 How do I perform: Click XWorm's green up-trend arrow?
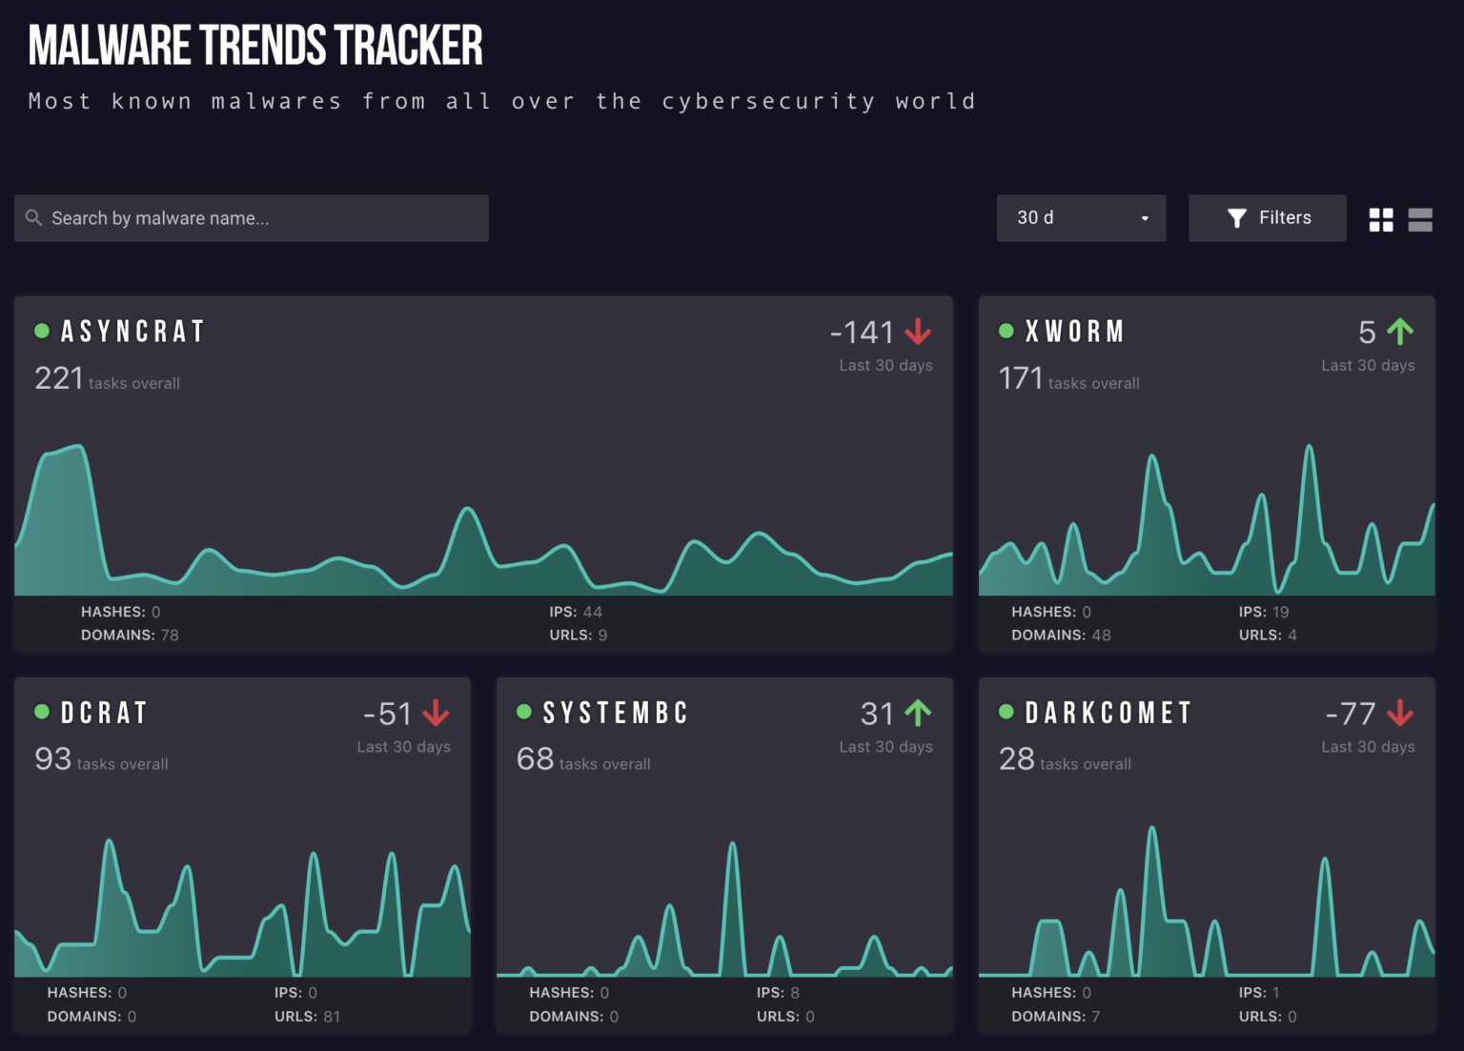click(x=1400, y=332)
